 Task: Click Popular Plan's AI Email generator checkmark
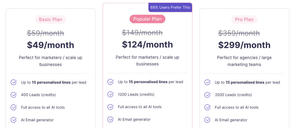point(110,119)
